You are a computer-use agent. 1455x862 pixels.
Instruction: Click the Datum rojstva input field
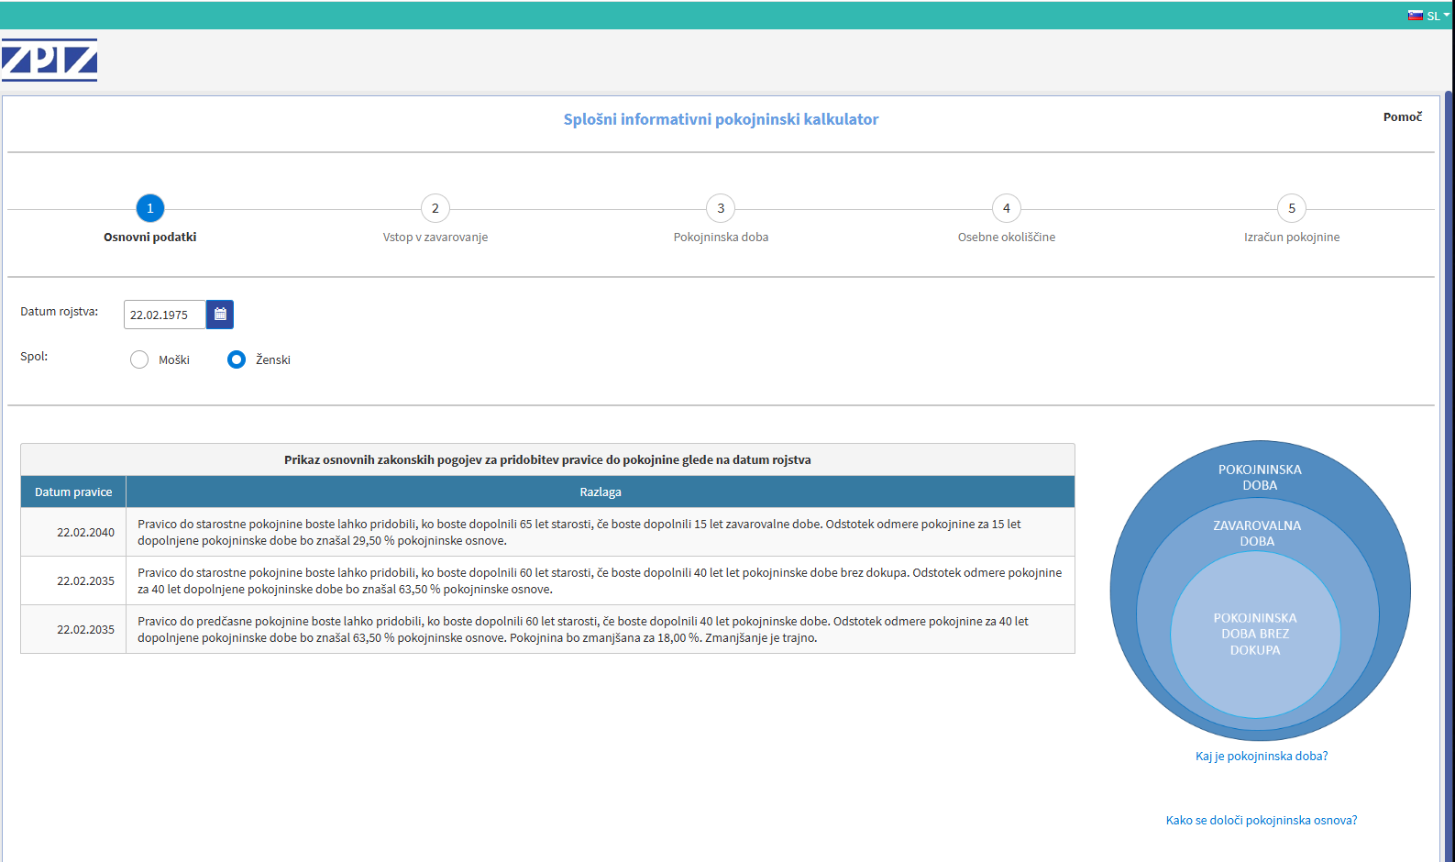click(x=164, y=315)
